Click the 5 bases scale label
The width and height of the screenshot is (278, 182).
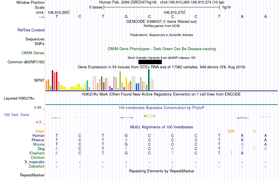96,7
